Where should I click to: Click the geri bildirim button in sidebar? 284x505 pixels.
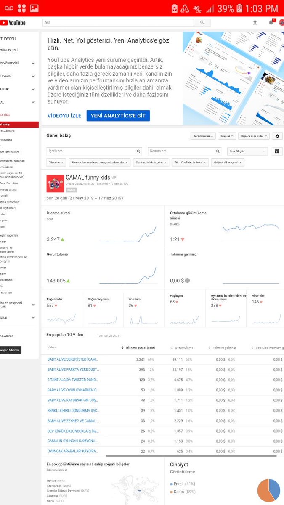11,350
